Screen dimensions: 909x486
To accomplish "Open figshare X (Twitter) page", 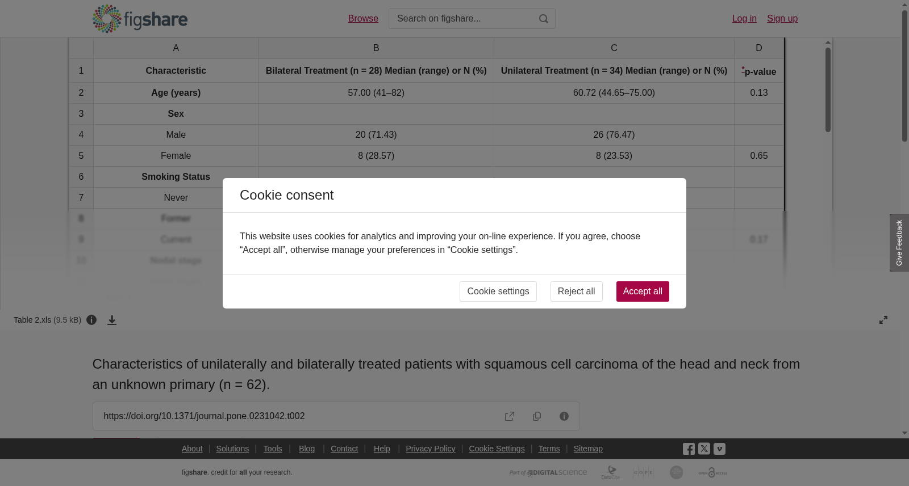I will 704,449.
